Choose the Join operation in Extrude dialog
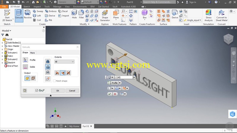 [x=48, y=61]
